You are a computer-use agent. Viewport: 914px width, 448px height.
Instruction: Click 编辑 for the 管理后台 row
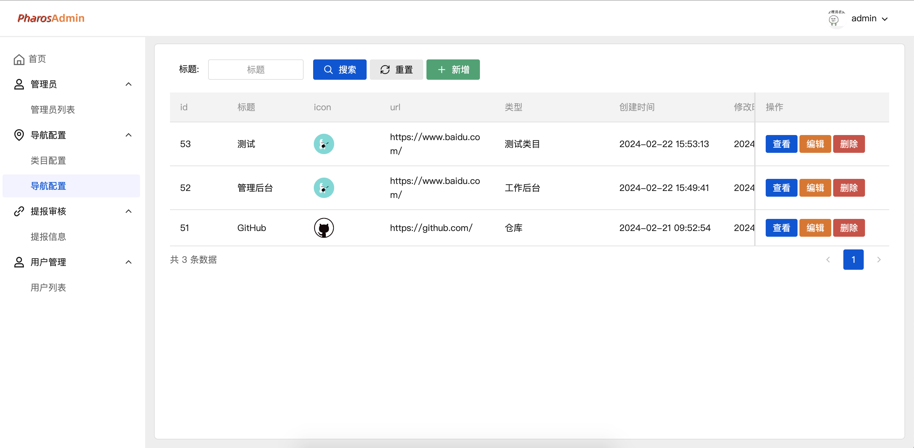[x=815, y=188]
